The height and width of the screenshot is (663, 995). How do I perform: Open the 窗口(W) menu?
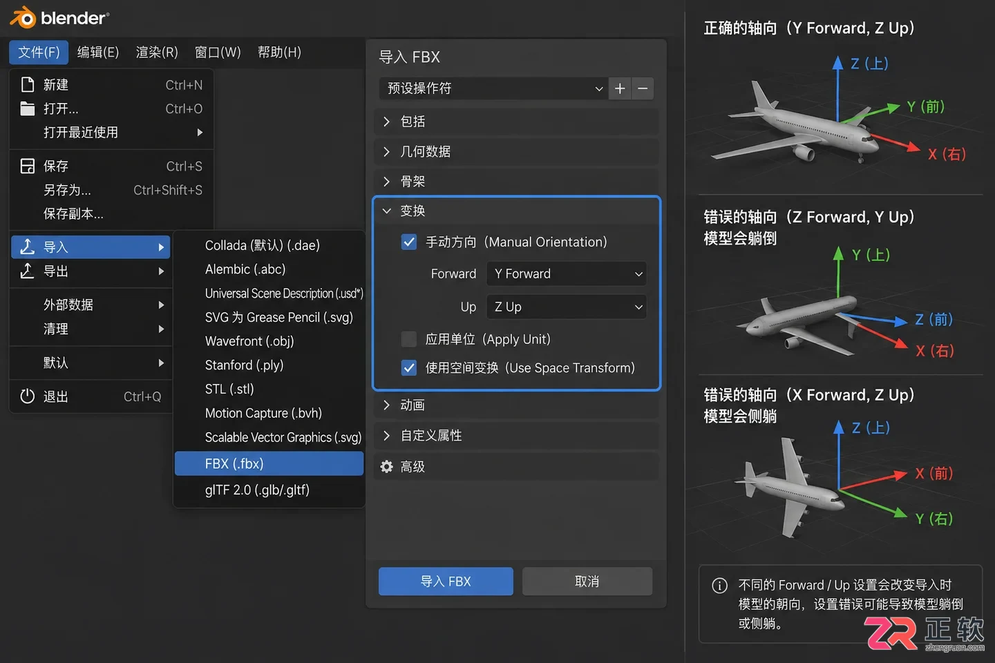(x=218, y=52)
